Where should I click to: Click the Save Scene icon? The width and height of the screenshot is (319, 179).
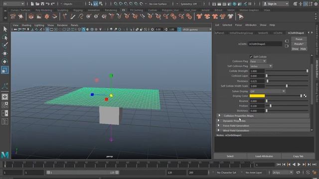click(42, 3)
